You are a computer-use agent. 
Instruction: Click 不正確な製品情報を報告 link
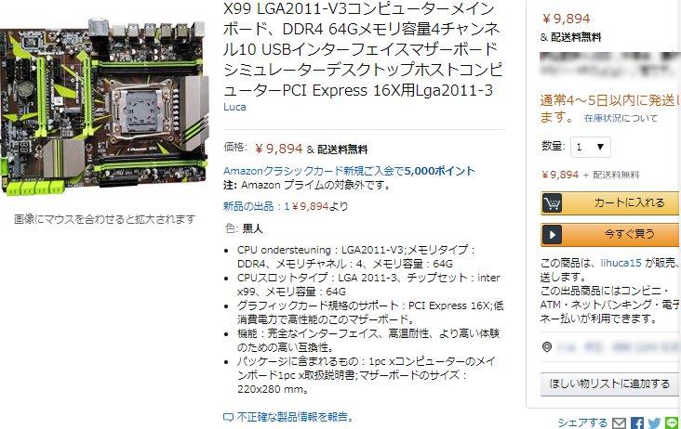[295, 417]
